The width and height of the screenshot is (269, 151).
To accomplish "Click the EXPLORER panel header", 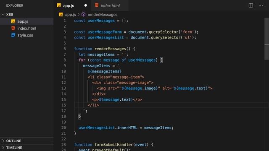I will pyautogui.click(x=15, y=5).
